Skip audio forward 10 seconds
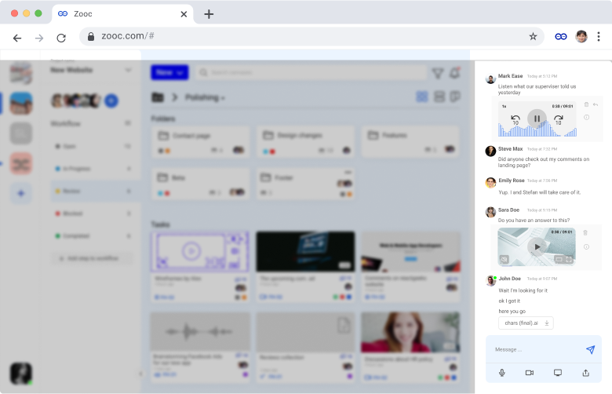The image size is (612, 394). pos(559,120)
